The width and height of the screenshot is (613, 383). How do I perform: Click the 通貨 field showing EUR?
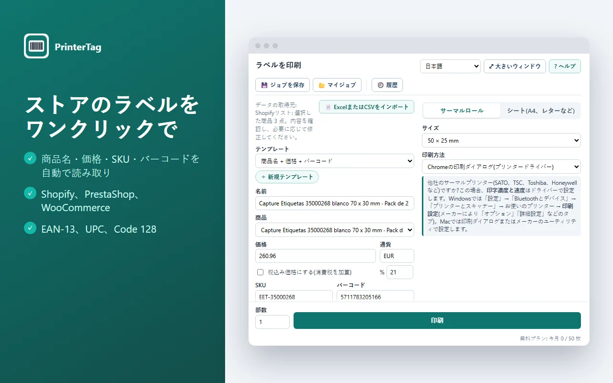397,256
